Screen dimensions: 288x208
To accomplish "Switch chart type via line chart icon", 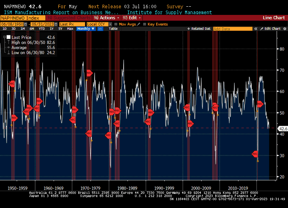I will (x=100, y=29).
